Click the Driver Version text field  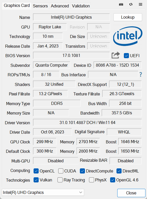[x=87, y=122]
